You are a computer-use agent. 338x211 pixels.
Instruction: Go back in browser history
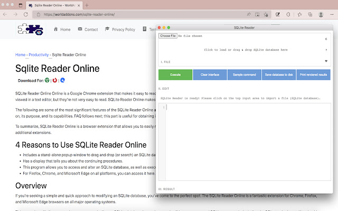tap(5, 14)
